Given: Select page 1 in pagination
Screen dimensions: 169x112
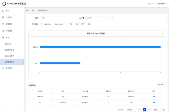Looking at the screenshot, I should click(x=144, y=110).
